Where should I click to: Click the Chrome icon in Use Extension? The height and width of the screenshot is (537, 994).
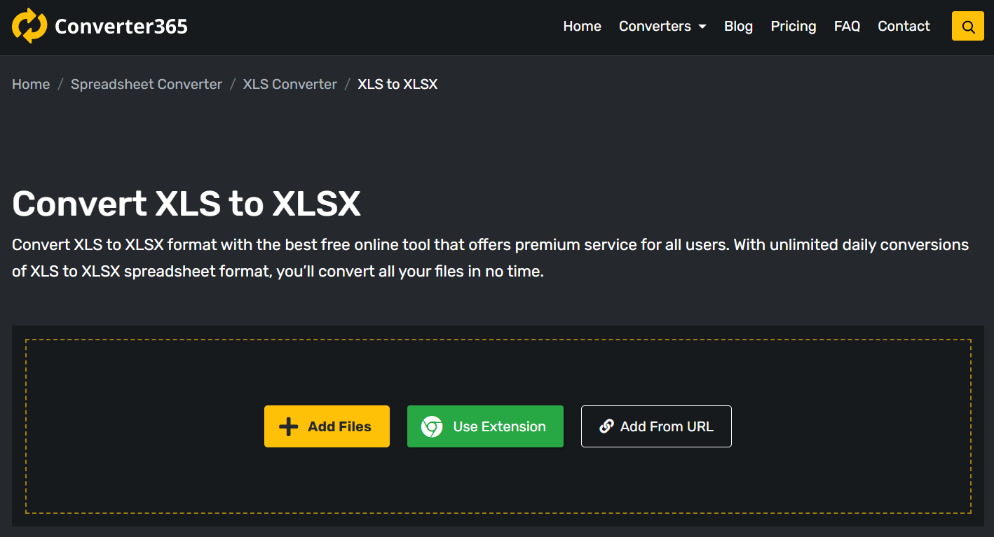[x=432, y=426]
